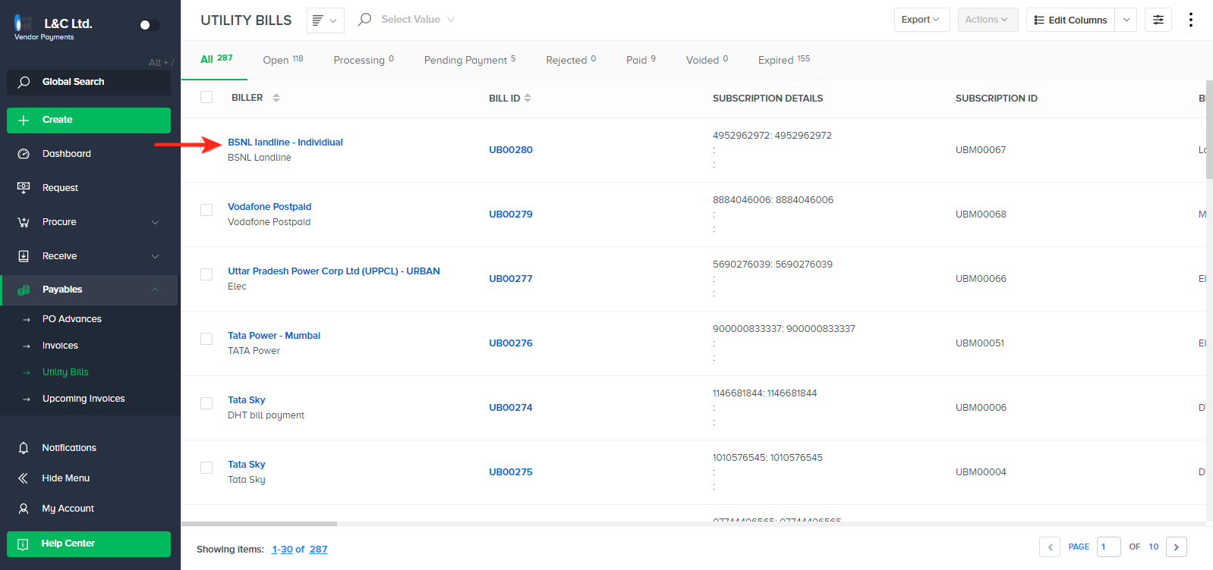1213x570 pixels.
Task: Switch to the Processing tab
Action: pyautogui.click(x=364, y=60)
